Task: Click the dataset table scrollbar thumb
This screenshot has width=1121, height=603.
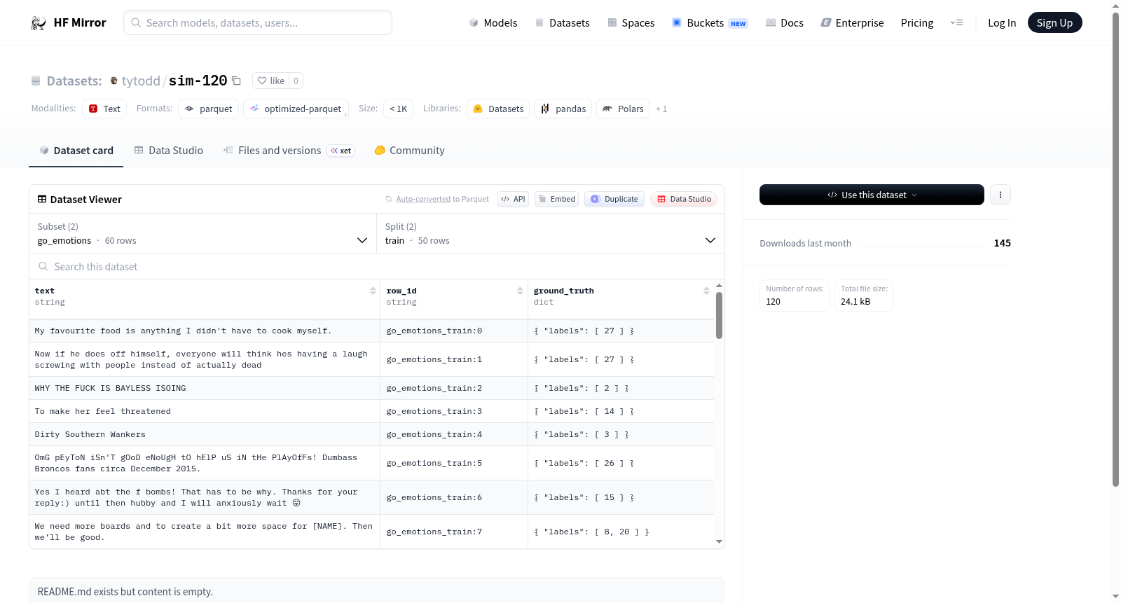Action: tap(719, 315)
